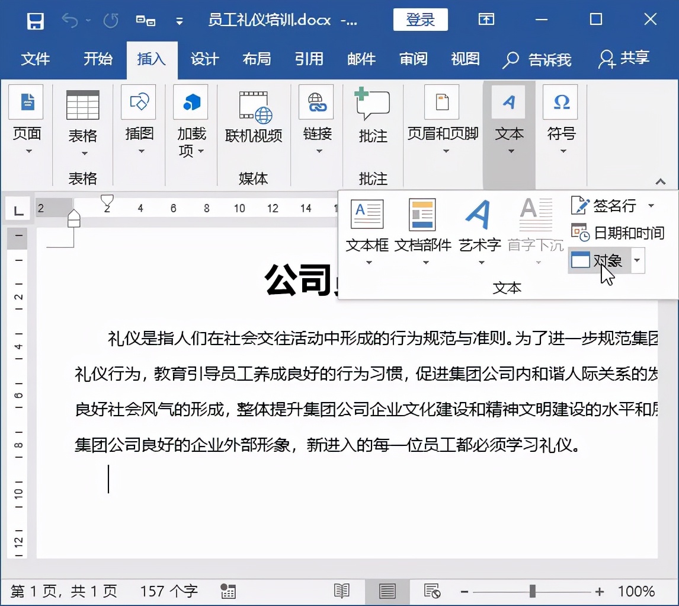
Task: Switch to the 设计 ribbon tab
Action: [x=204, y=59]
